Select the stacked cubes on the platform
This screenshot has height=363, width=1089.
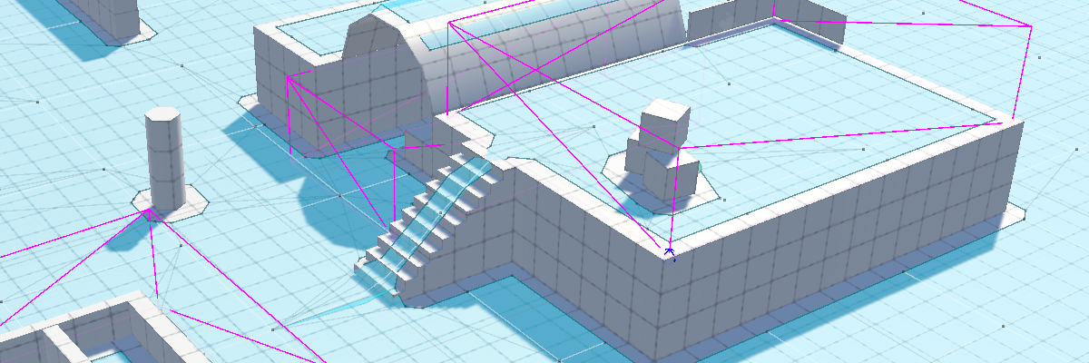point(663,150)
